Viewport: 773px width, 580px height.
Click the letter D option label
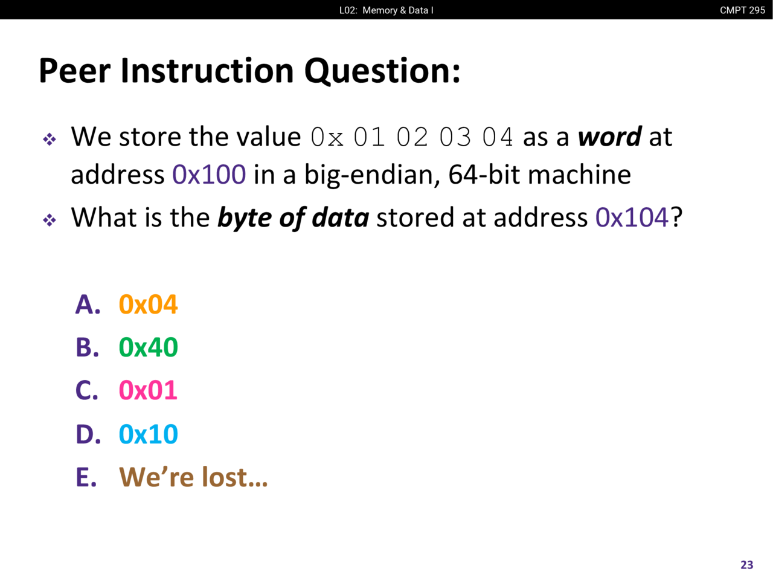[x=88, y=434]
